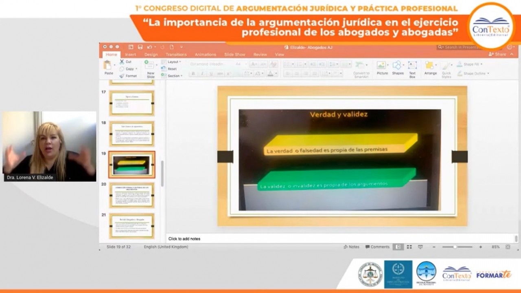Open the Design tab
521x293 pixels.
151,55
